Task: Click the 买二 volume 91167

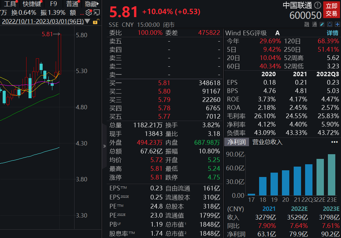Action: point(211,91)
